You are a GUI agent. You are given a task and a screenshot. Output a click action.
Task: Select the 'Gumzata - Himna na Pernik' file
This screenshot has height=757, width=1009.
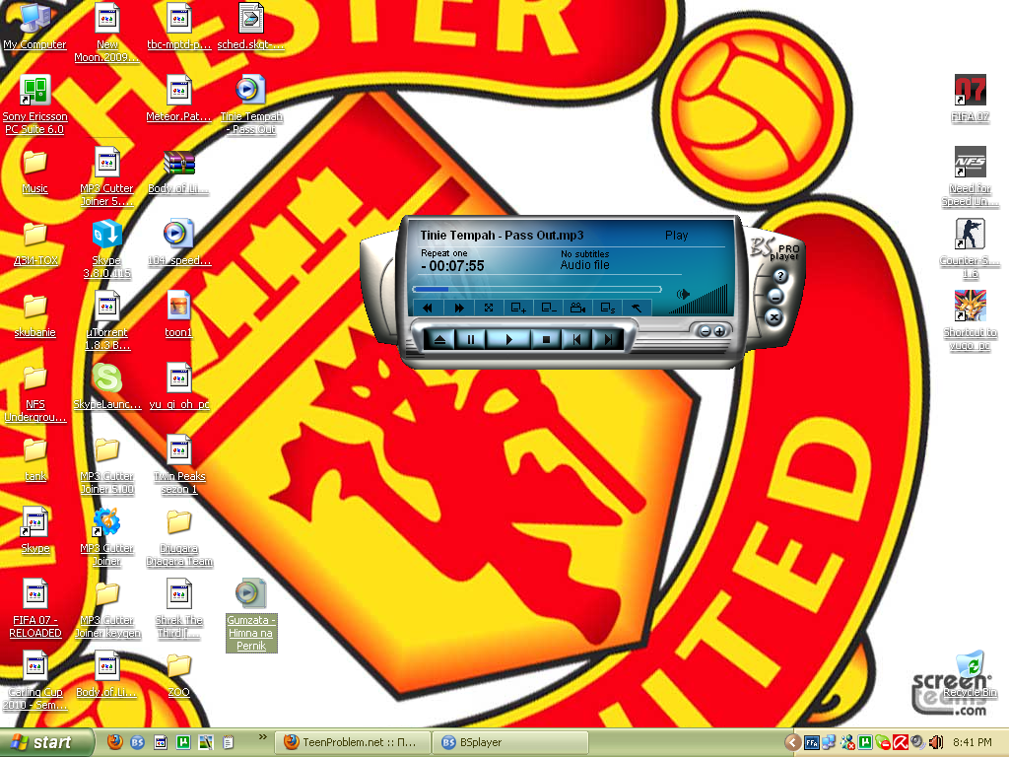coord(251,615)
